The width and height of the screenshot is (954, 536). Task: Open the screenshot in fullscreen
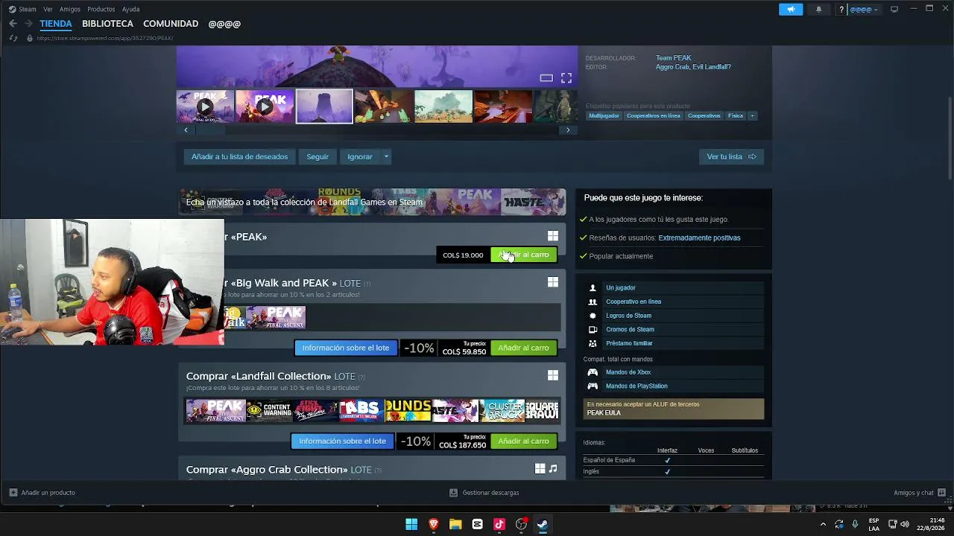[x=566, y=77]
